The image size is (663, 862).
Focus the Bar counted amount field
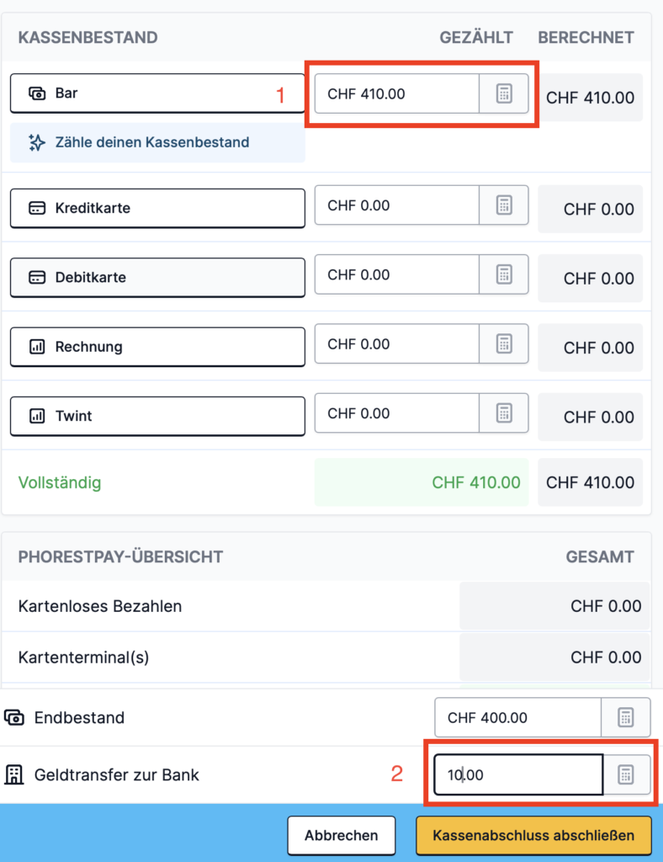click(396, 93)
